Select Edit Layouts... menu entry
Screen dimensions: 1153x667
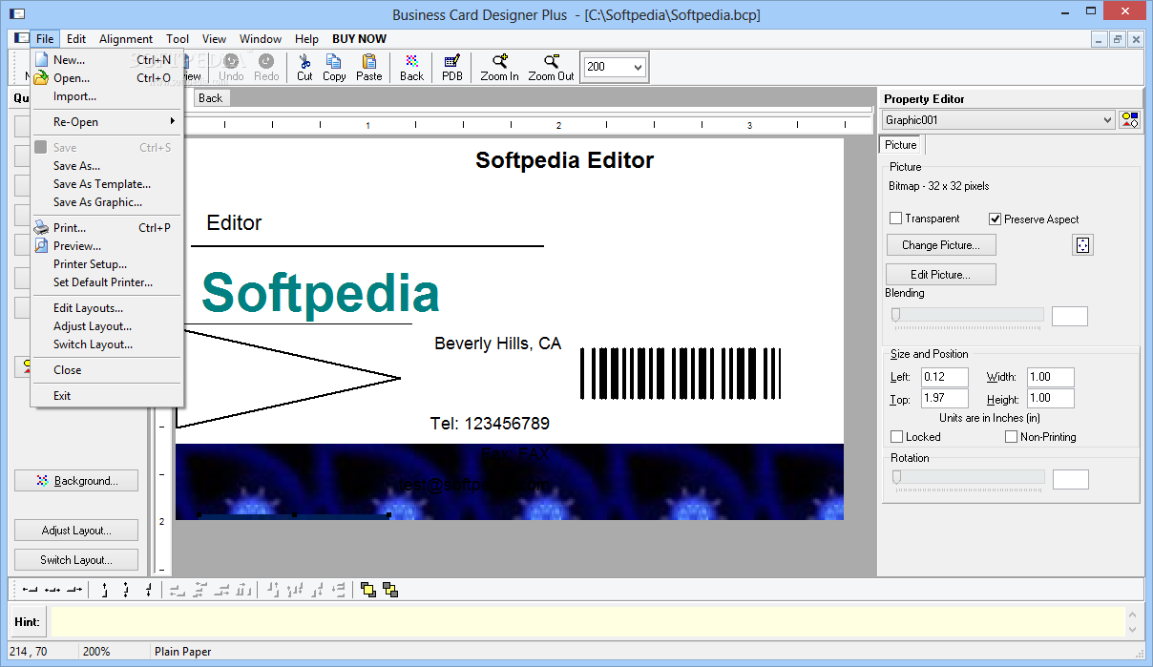(x=107, y=308)
